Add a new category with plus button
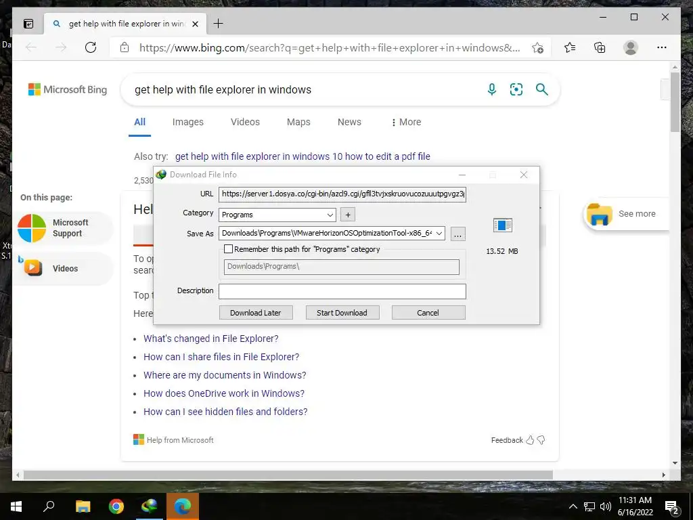The image size is (693, 520). click(348, 215)
